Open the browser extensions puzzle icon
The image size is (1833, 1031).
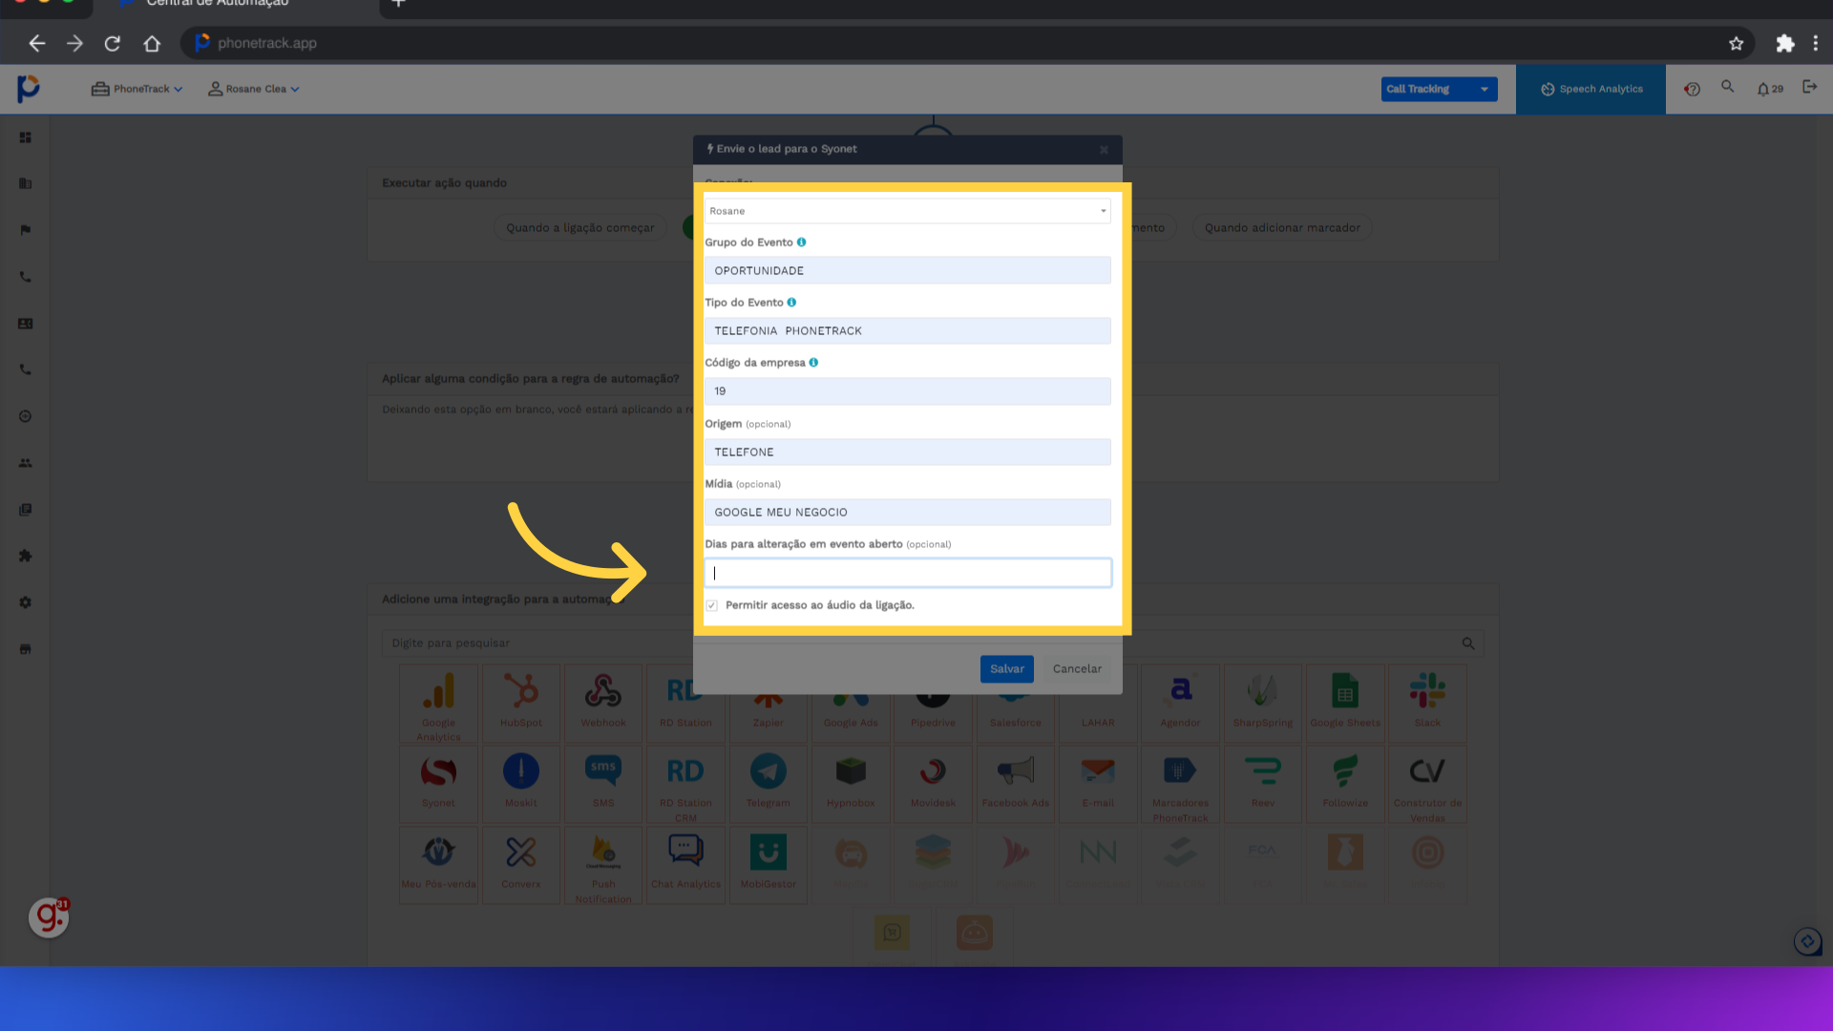click(x=1784, y=43)
